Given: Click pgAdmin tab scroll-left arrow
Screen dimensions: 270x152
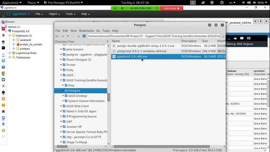Looking at the screenshot, I should 255,22.
